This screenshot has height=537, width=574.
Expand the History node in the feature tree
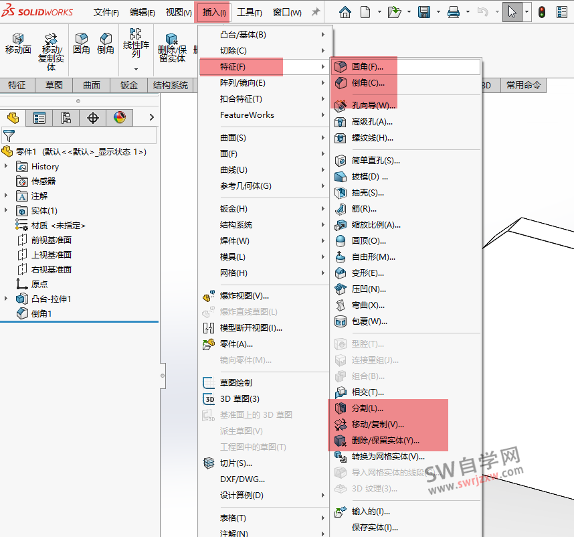tap(7, 167)
